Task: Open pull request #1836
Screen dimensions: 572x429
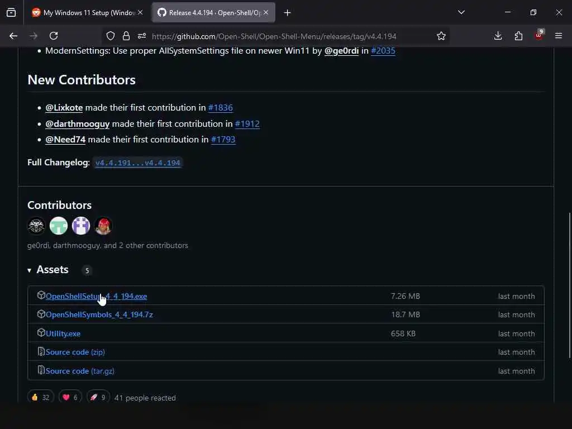Action: pos(220,108)
